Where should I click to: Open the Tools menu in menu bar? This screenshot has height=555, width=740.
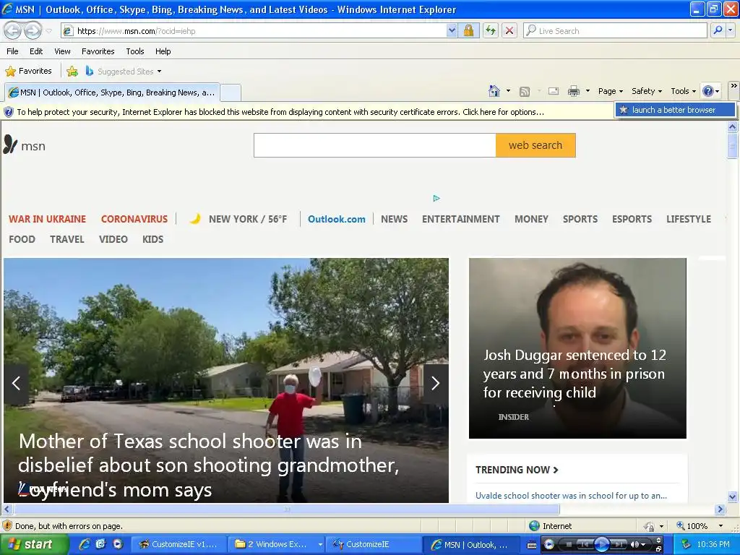tap(135, 51)
